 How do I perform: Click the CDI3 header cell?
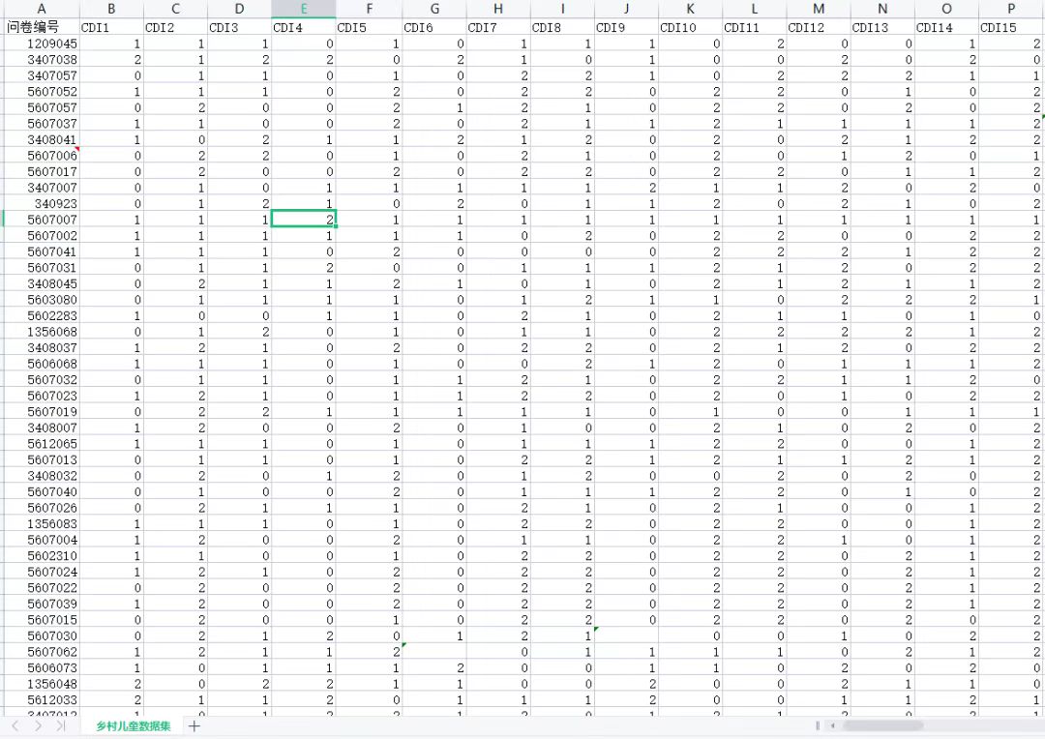coord(239,27)
